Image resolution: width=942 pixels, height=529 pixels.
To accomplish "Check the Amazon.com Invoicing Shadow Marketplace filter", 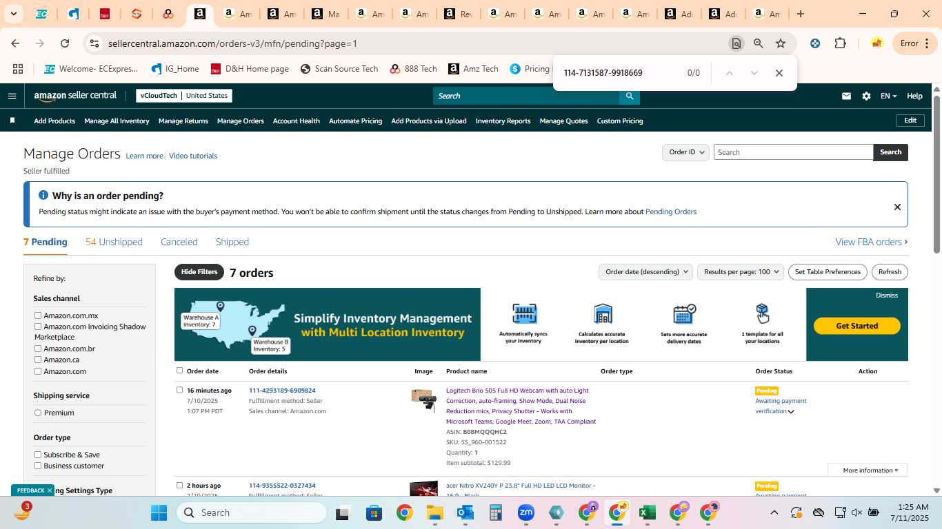I will (38, 326).
